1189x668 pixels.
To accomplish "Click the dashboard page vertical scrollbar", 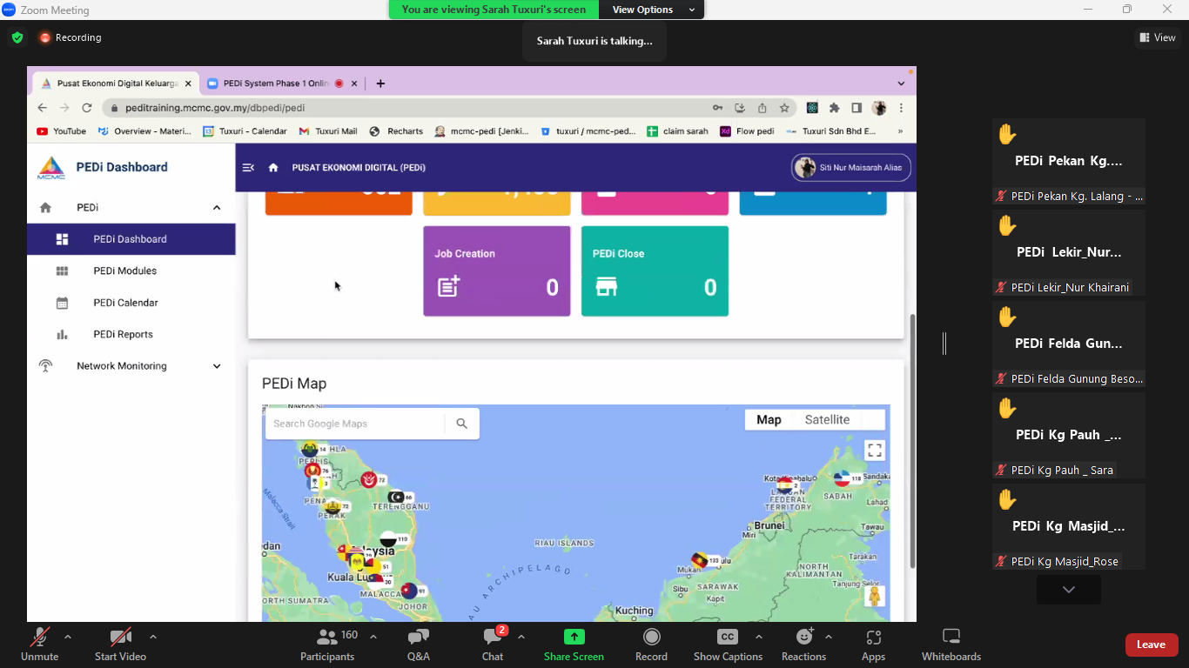I will (x=912, y=441).
